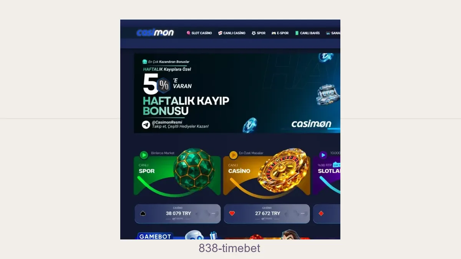Open the SLOT CASİNO menu item

[199, 33]
